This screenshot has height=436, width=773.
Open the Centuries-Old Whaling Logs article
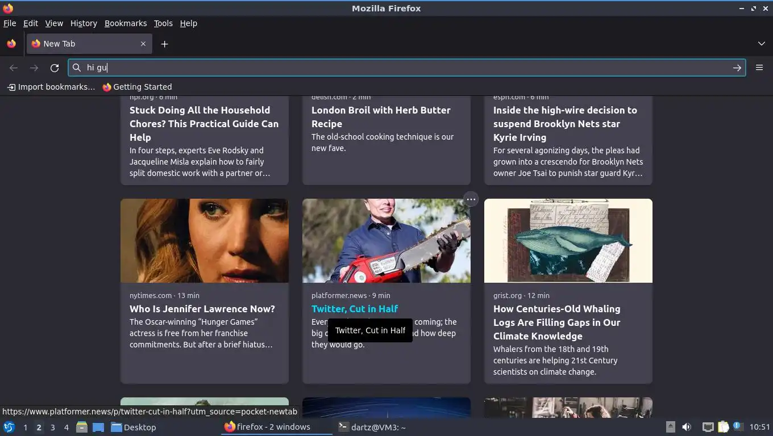(x=556, y=322)
